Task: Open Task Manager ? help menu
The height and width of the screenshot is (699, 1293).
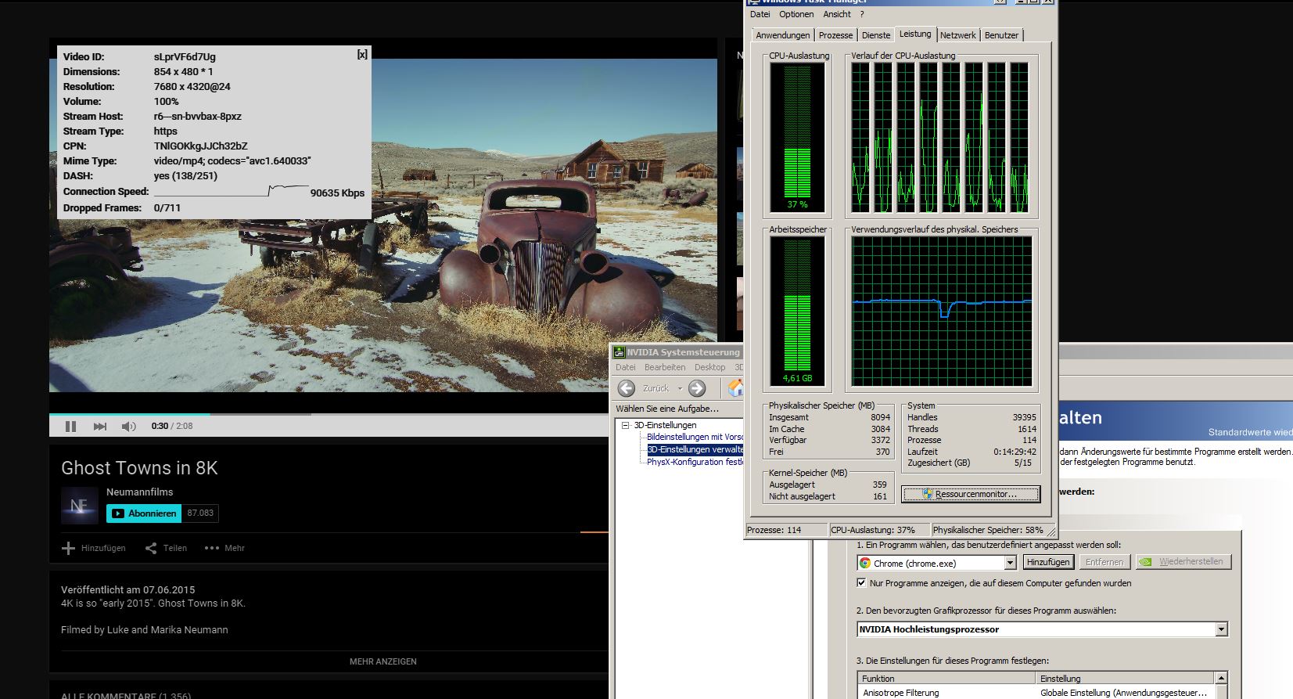Action: click(x=862, y=14)
